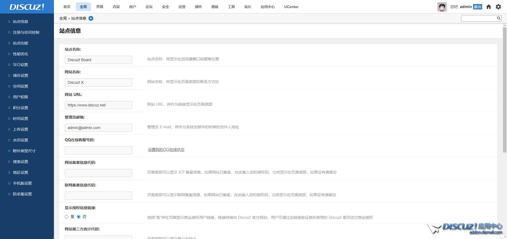Select 否 for 显示授权信息链接

[x=79, y=217]
